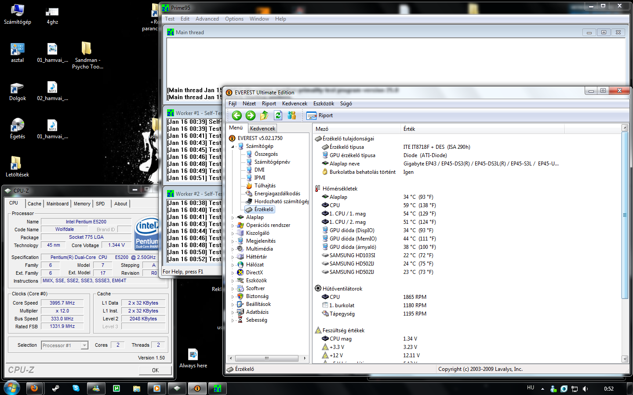Expand the Hálózat tree node
The width and height of the screenshot is (633, 395).
point(233,265)
